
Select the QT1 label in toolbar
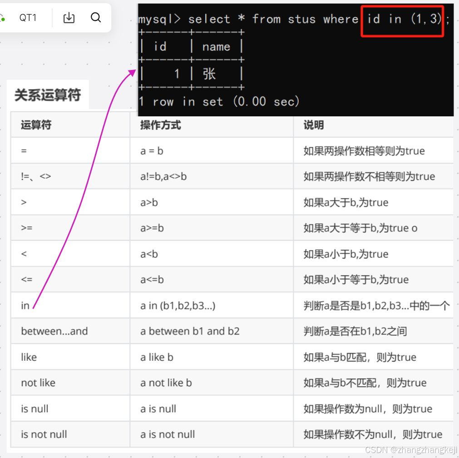pyautogui.click(x=28, y=18)
